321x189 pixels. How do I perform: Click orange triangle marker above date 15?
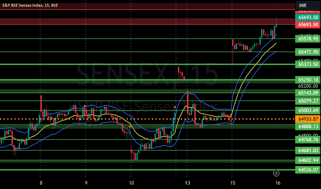231,116
